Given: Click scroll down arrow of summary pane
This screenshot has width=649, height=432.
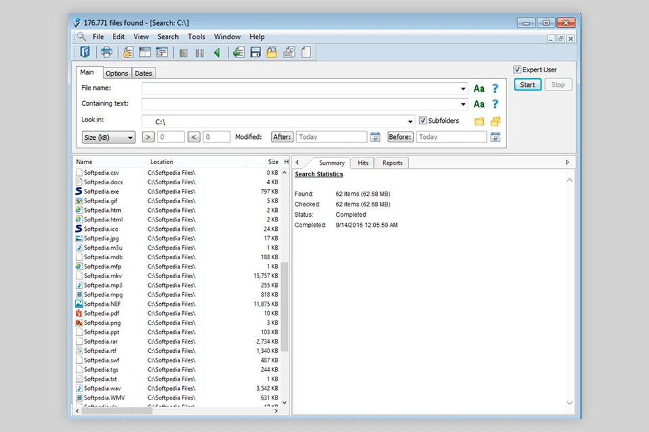Looking at the screenshot, I should coord(569,403).
